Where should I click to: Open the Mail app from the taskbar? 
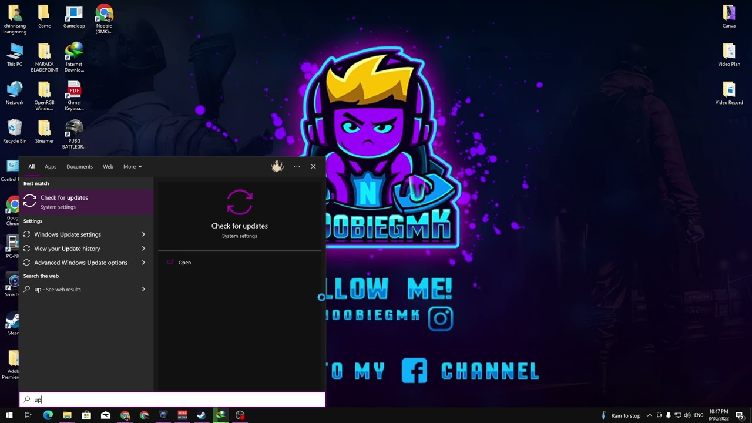tap(106, 415)
